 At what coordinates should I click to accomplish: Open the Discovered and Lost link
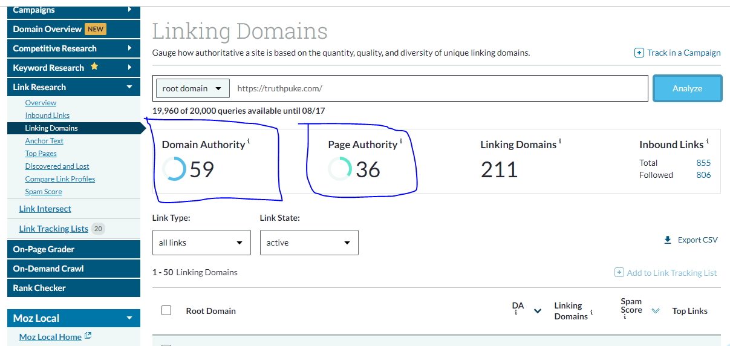(x=57, y=166)
